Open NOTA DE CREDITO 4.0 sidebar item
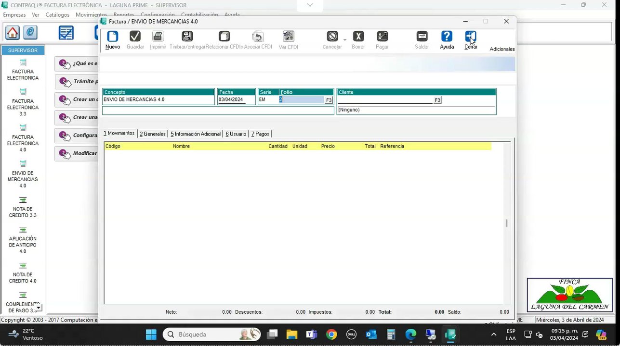The height and width of the screenshot is (346, 620). click(23, 272)
